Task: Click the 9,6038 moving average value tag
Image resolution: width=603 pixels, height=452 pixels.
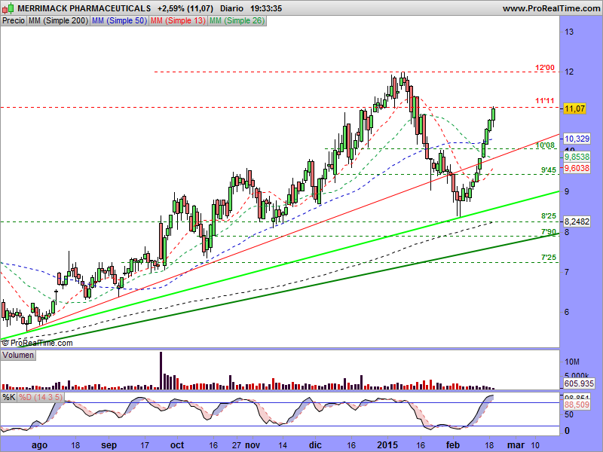Action: (x=577, y=168)
